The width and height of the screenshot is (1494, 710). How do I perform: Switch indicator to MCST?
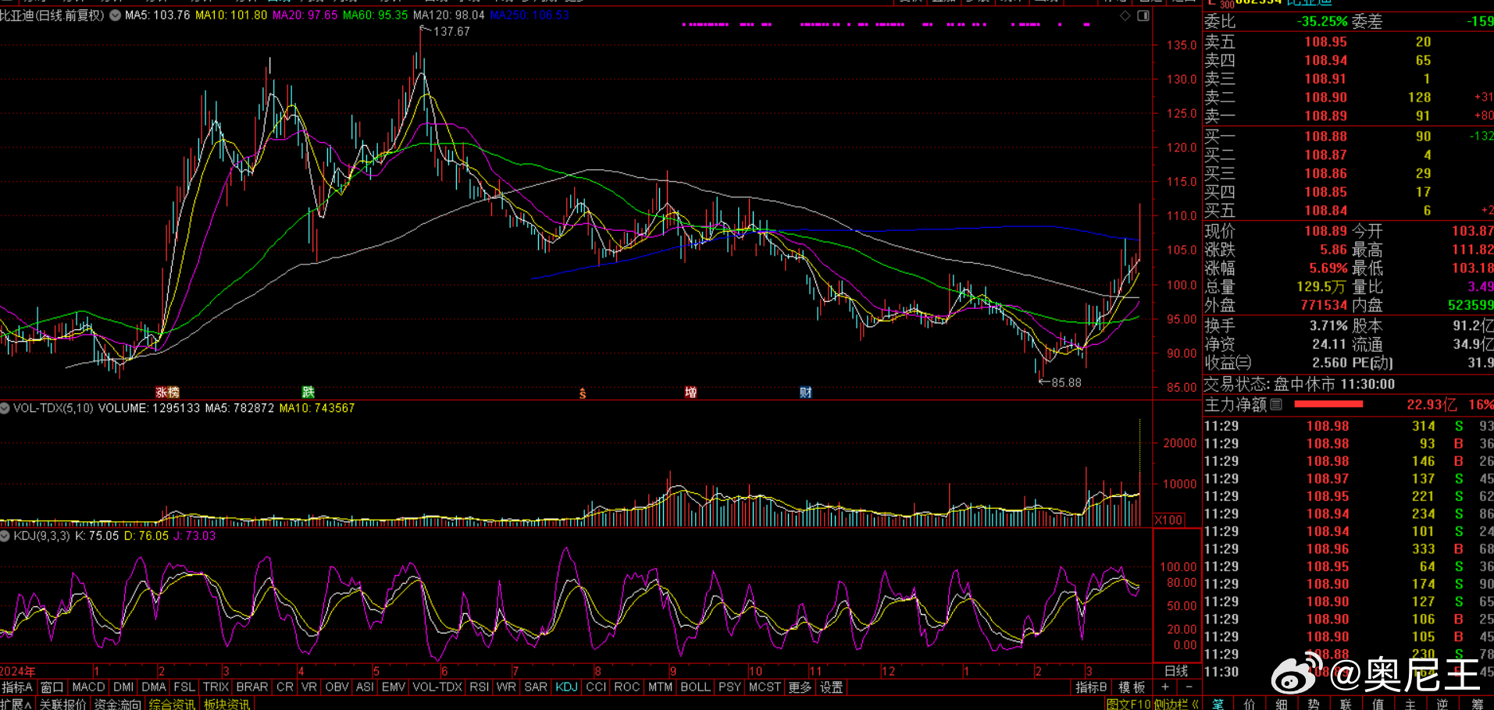[x=765, y=687]
